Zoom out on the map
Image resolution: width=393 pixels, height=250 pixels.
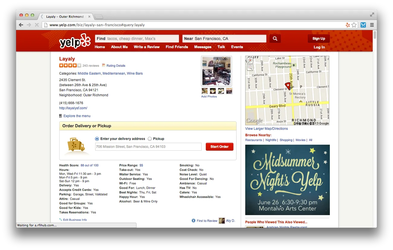pos(250,68)
